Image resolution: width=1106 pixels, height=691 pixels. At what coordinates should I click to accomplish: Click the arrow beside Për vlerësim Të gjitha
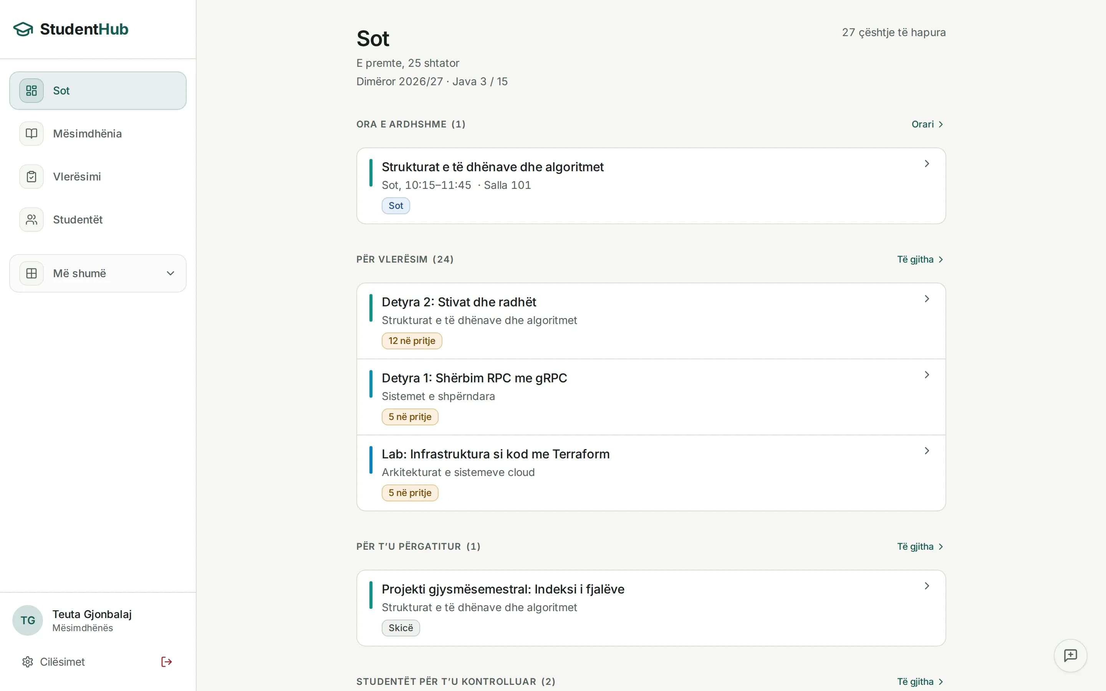pyautogui.click(x=940, y=260)
